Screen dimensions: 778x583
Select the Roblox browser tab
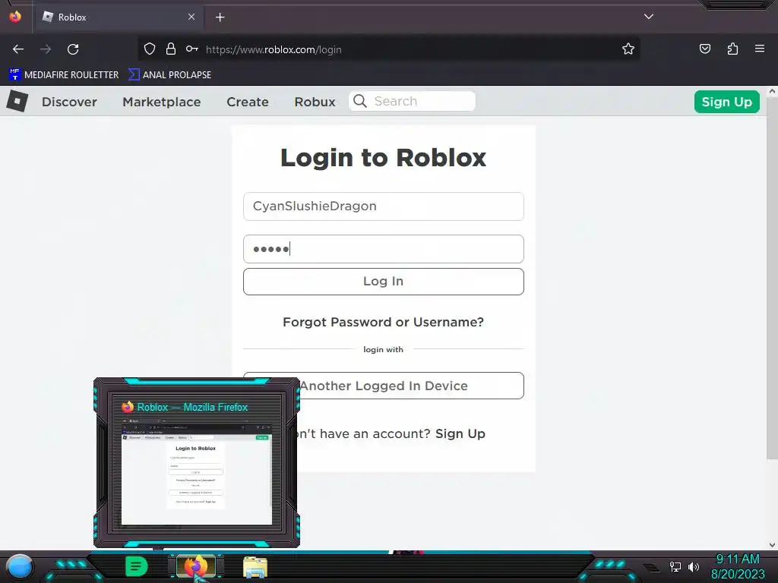coord(119,17)
